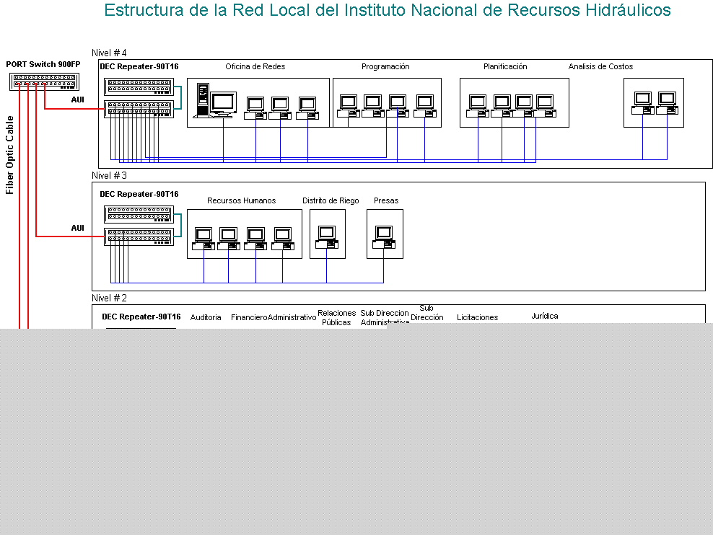This screenshot has width=713, height=535.
Task: Click the Nivel # 4 label
Action: [x=109, y=53]
